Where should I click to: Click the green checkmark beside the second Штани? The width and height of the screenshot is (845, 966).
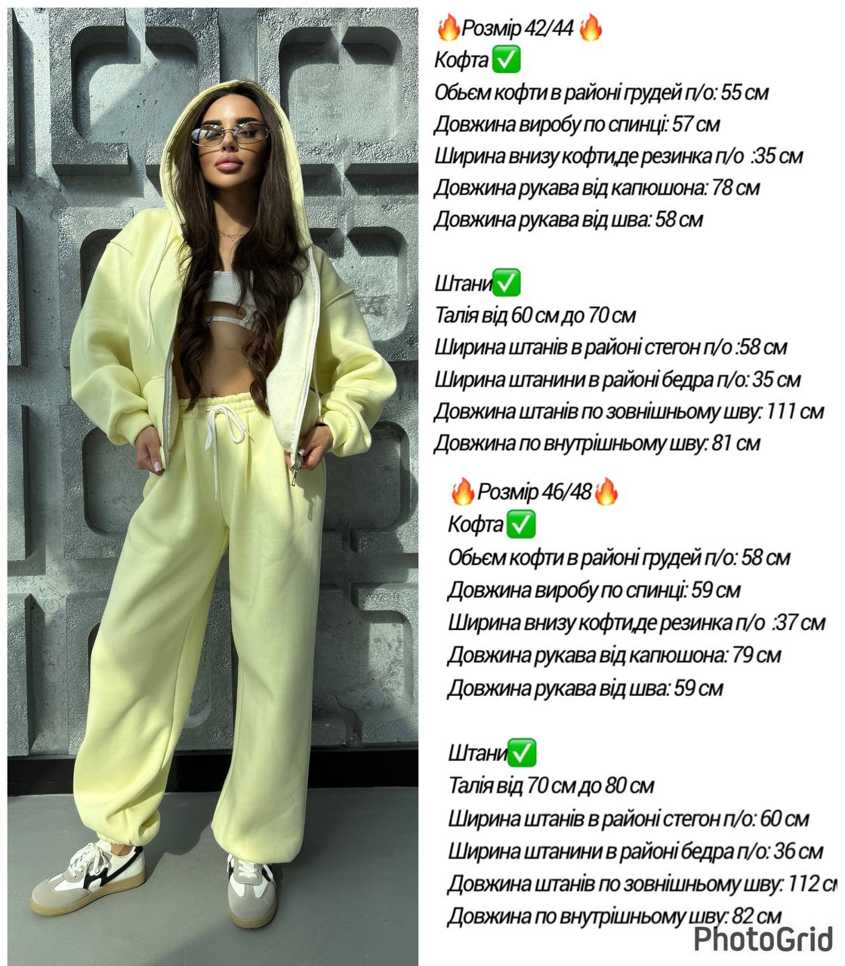(522, 752)
